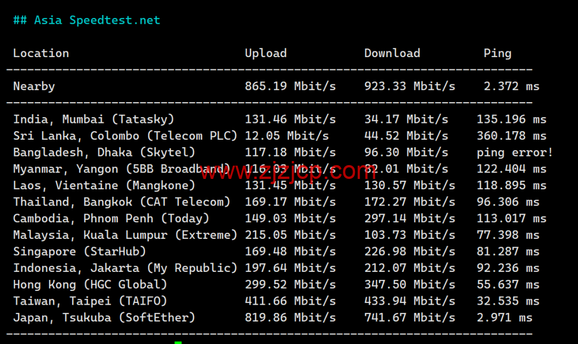The image size is (578, 344).
Task: Select the Location column header
Action: (x=40, y=53)
